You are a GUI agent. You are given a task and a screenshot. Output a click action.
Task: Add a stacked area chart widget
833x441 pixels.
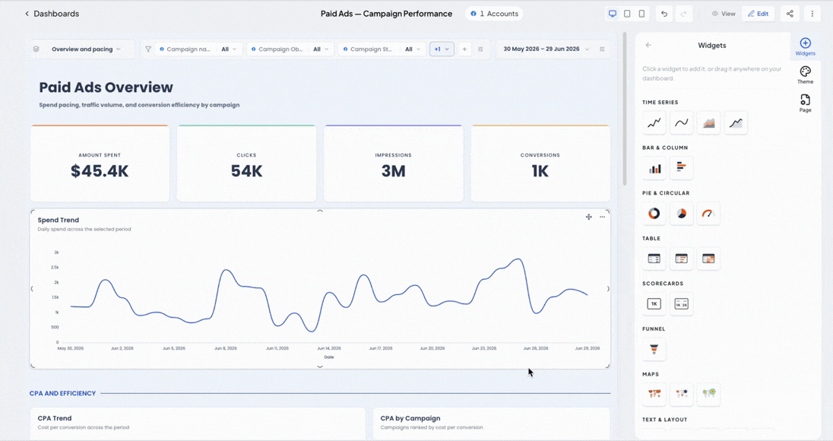click(x=708, y=122)
